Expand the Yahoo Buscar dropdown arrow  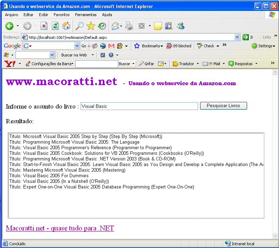133,64
